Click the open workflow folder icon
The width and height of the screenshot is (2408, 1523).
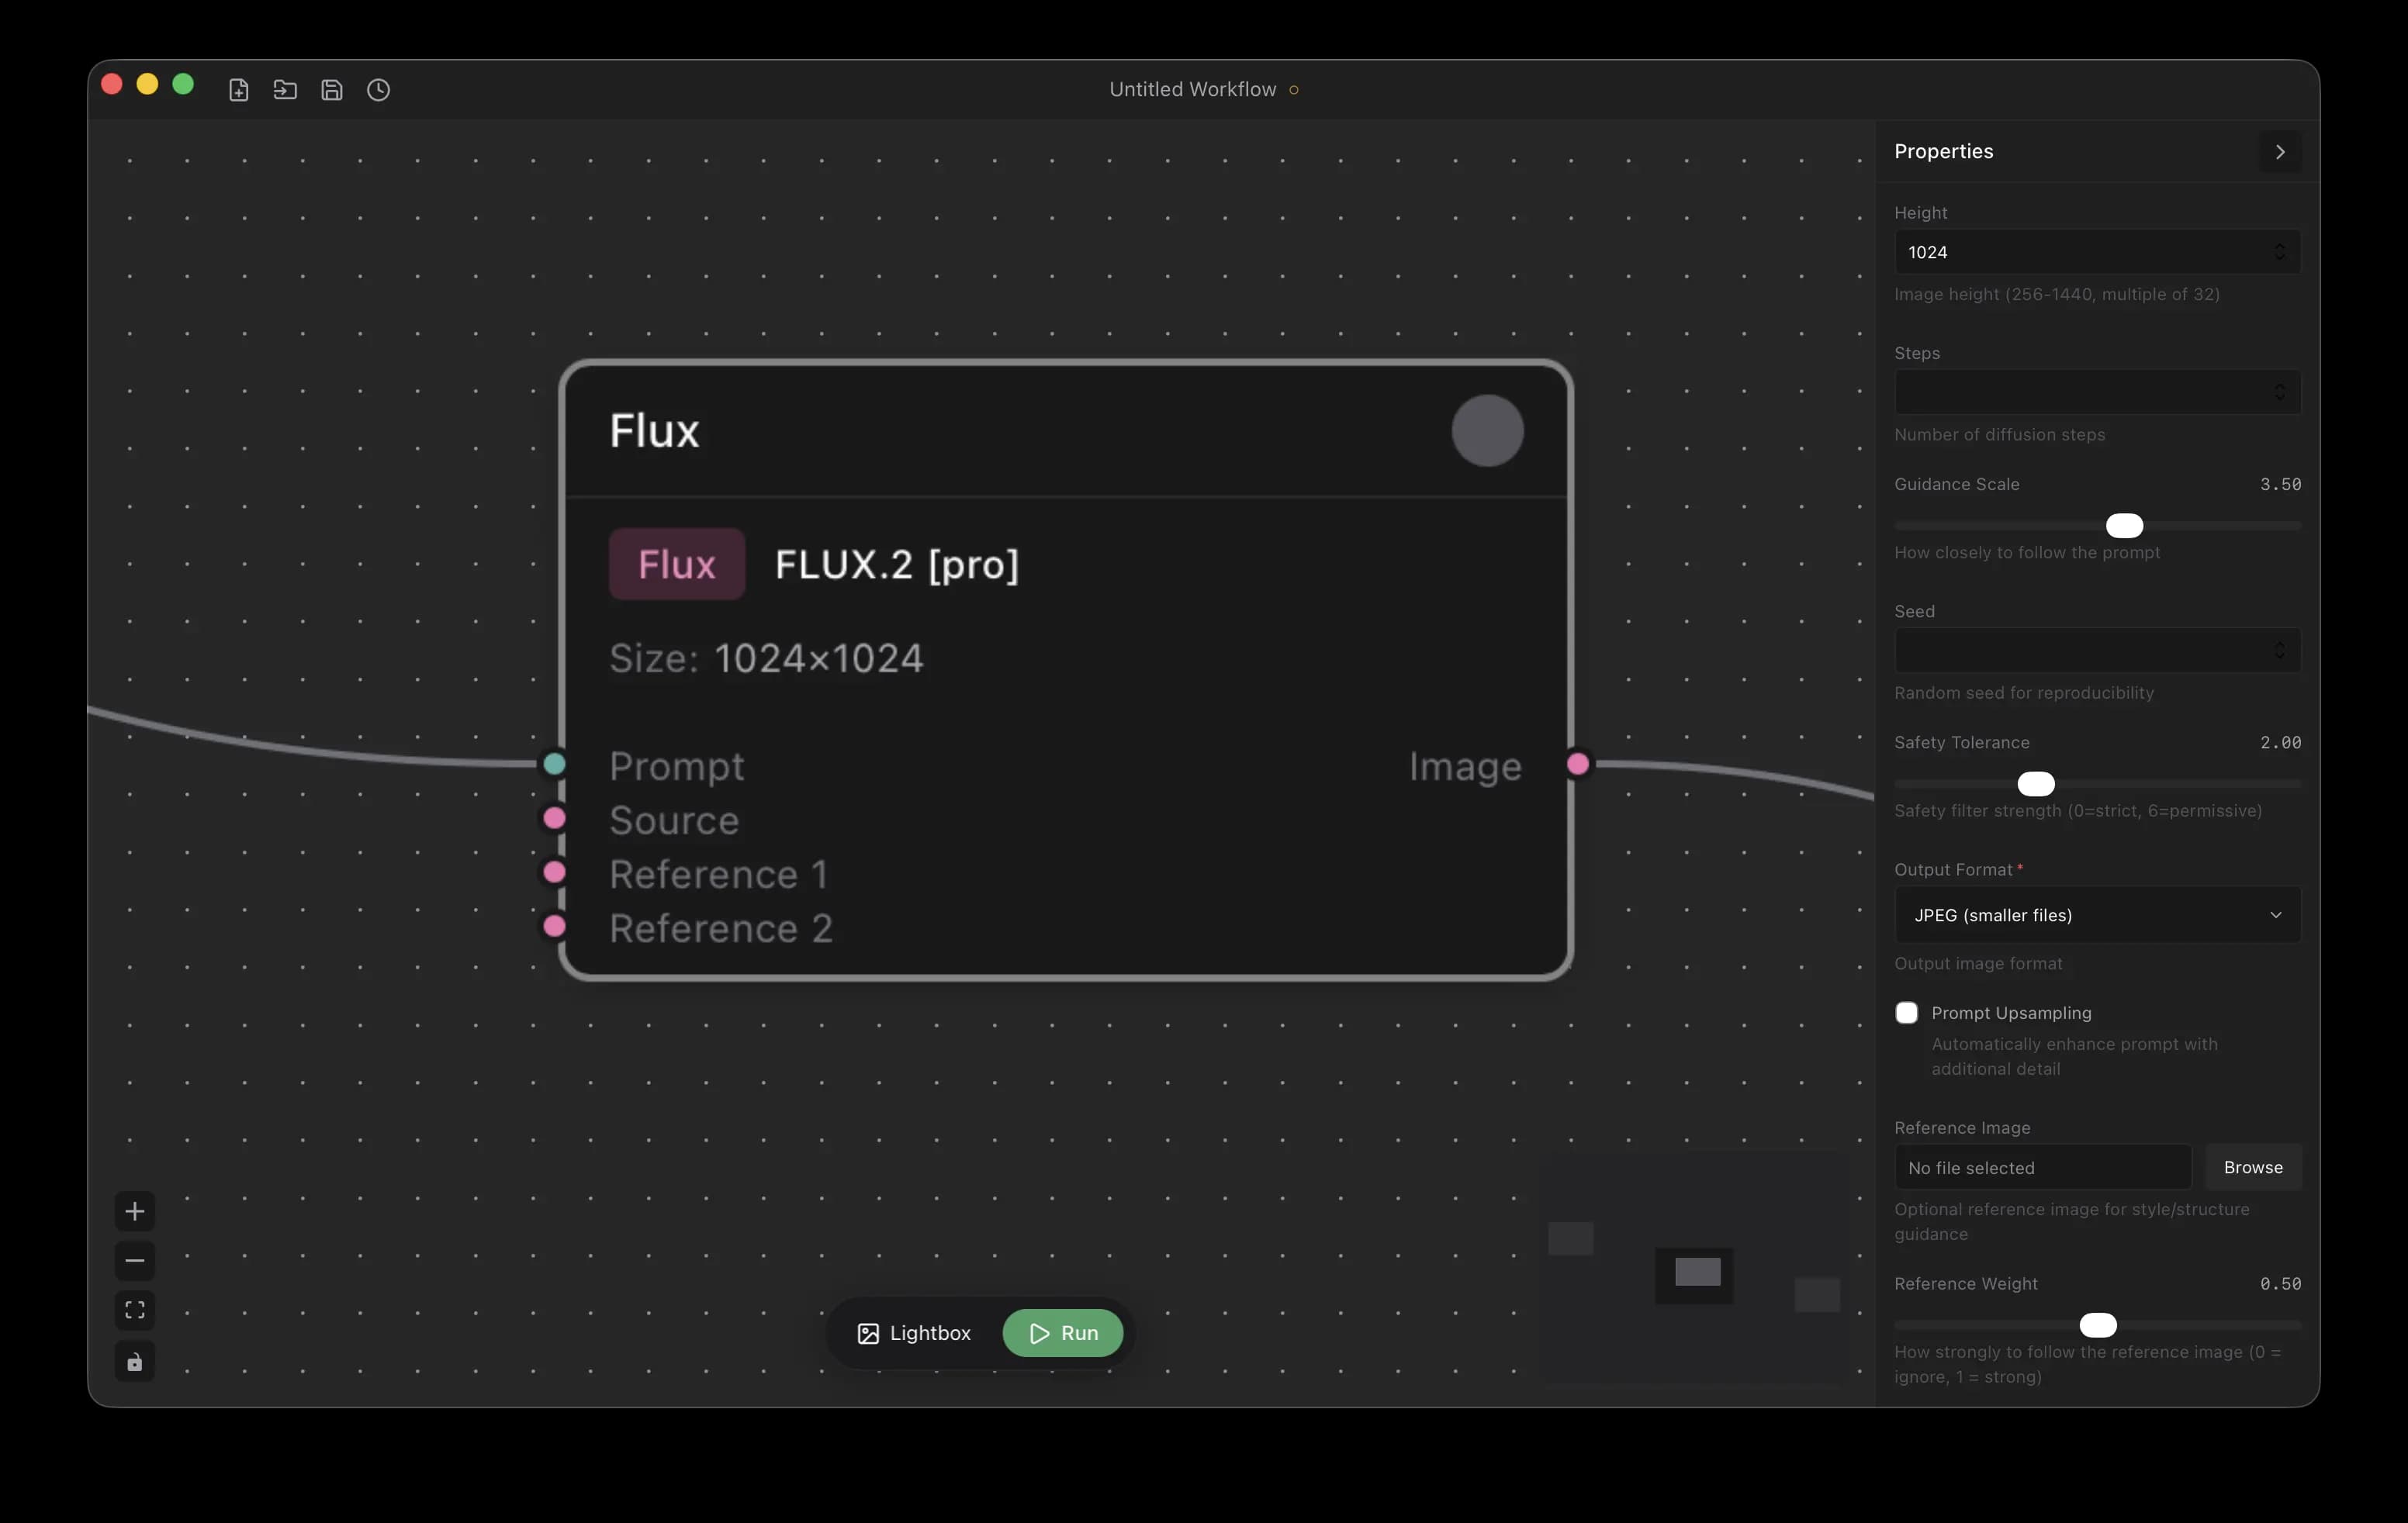tap(285, 90)
